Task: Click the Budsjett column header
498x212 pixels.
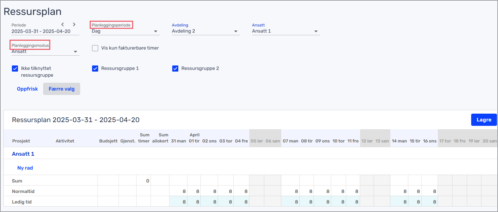Action: click(108, 141)
